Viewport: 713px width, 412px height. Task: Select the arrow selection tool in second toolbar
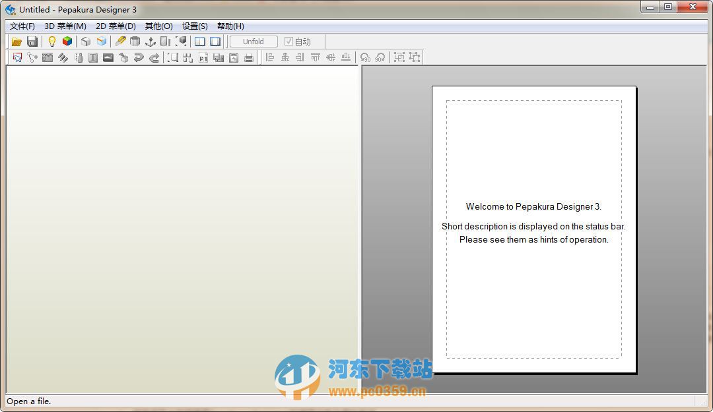pos(17,57)
